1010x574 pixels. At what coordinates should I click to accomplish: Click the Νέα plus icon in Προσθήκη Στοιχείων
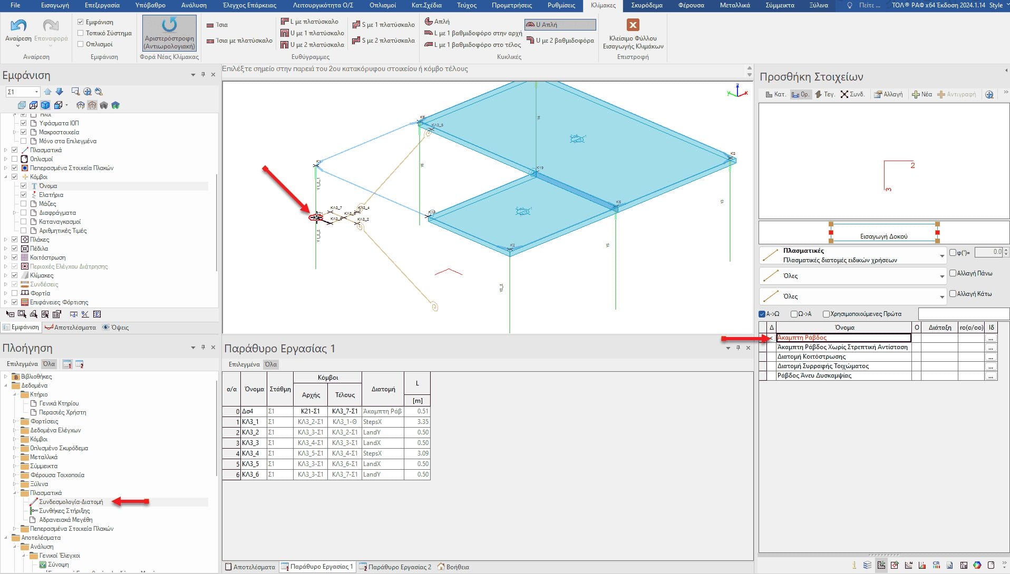point(916,94)
